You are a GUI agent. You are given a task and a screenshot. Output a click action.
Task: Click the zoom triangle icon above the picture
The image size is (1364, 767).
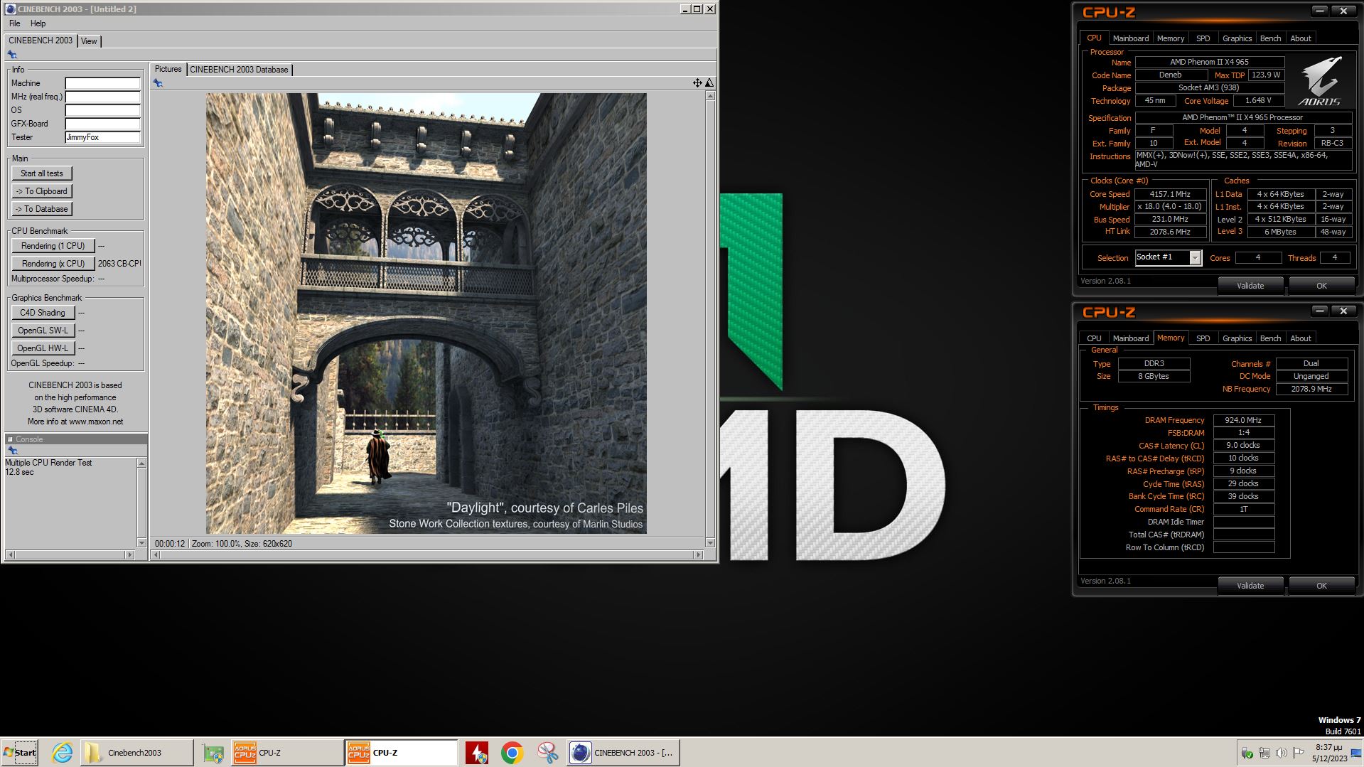pyautogui.click(x=709, y=83)
